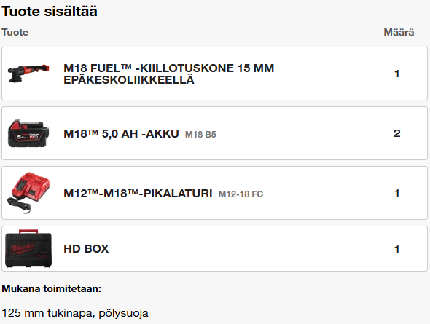
Task: Click the M12-18 FC model code
Action: (x=241, y=194)
